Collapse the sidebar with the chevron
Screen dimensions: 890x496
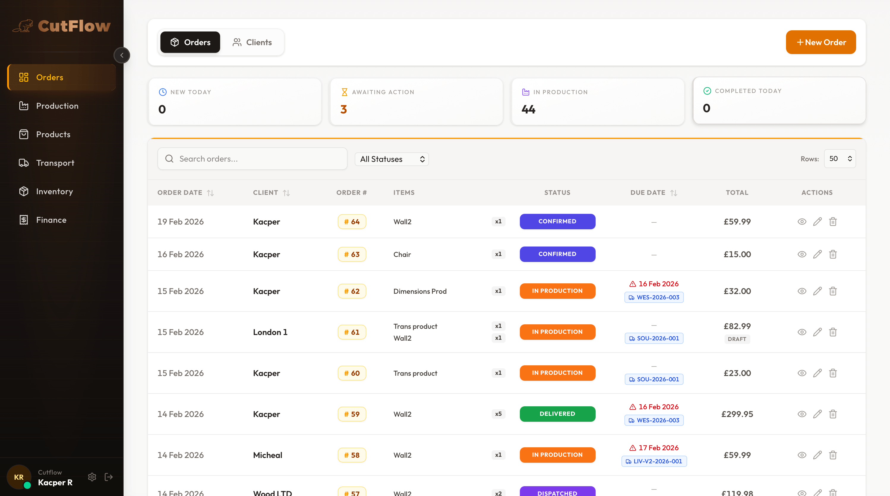click(121, 55)
